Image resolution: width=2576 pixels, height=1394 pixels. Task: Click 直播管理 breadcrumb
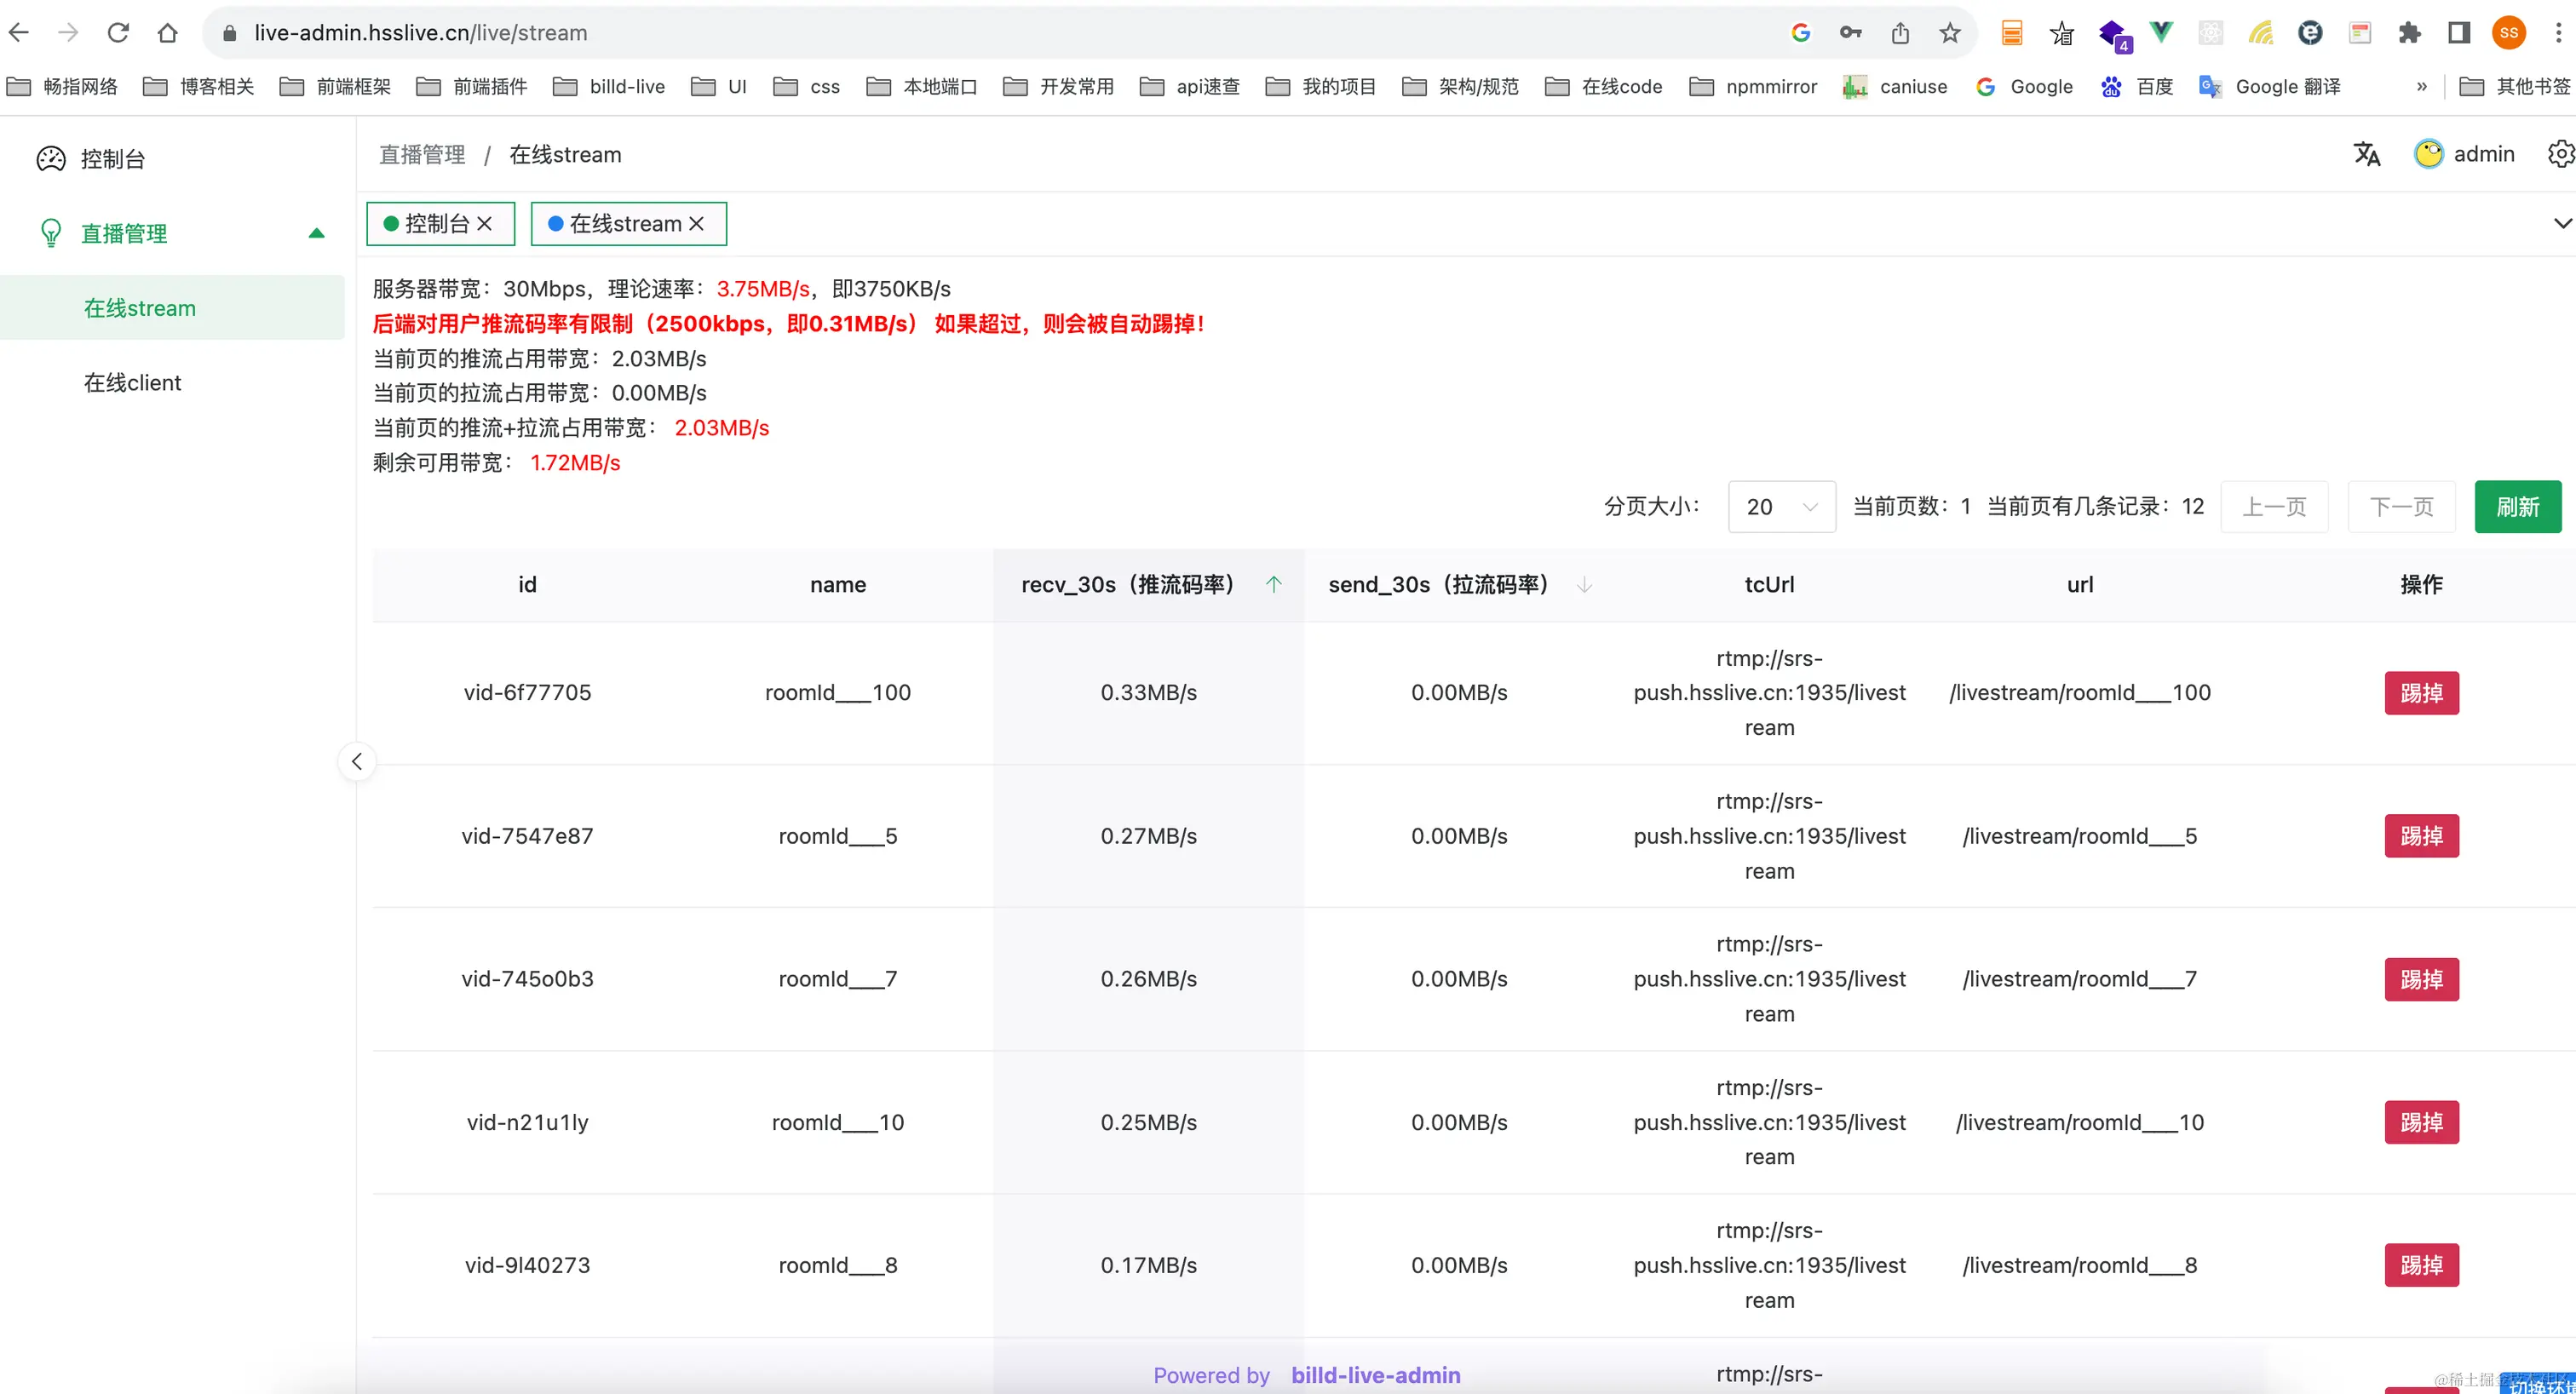pyautogui.click(x=422, y=155)
